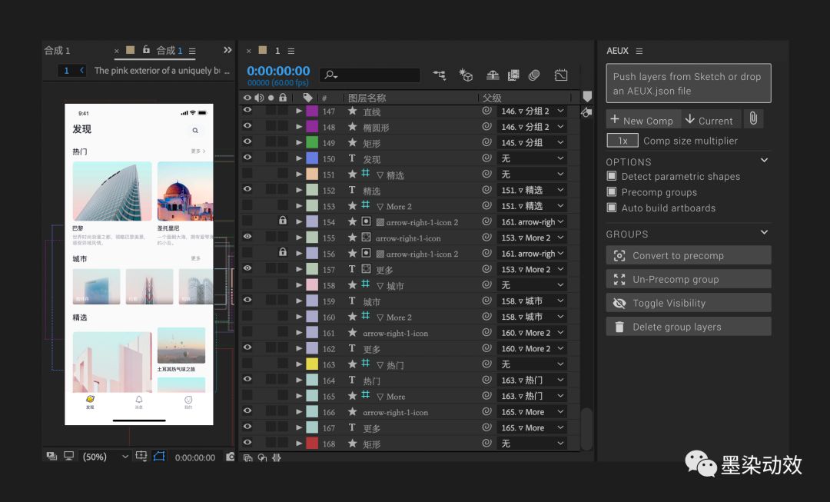Click the label tag column icon
This screenshot has width=830, height=502.
[307, 98]
